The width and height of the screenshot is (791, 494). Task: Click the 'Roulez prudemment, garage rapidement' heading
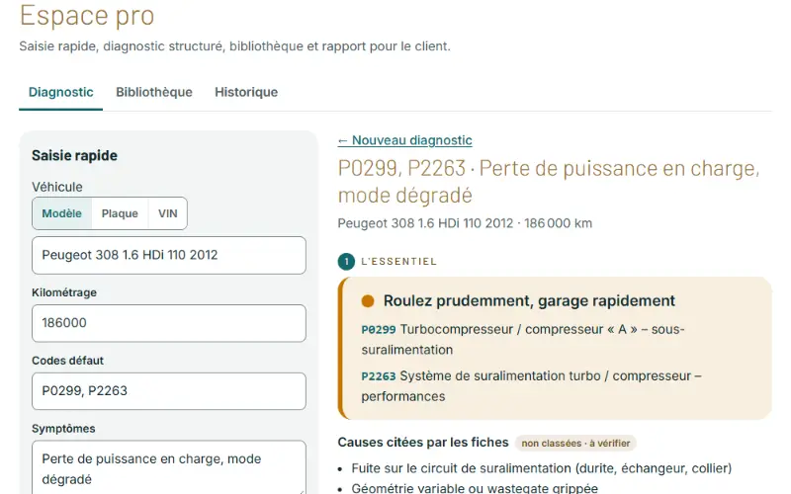(x=529, y=301)
